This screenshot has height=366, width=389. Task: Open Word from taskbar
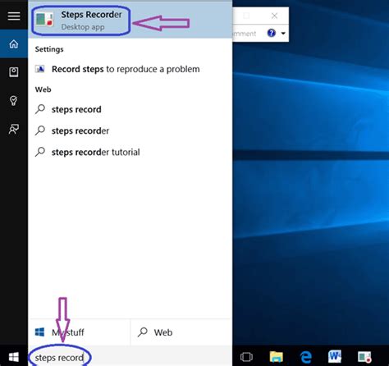335,356
